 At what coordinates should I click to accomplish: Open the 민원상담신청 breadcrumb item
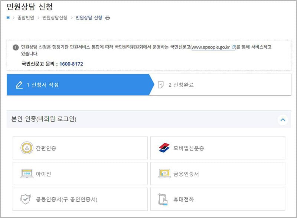point(55,17)
